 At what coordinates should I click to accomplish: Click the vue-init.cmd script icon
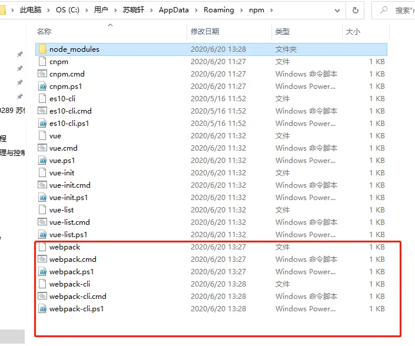[x=42, y=185]
